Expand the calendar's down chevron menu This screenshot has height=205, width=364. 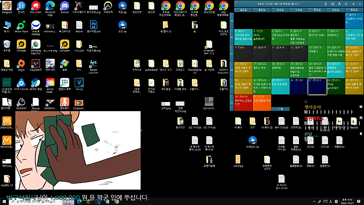[360, 4]
